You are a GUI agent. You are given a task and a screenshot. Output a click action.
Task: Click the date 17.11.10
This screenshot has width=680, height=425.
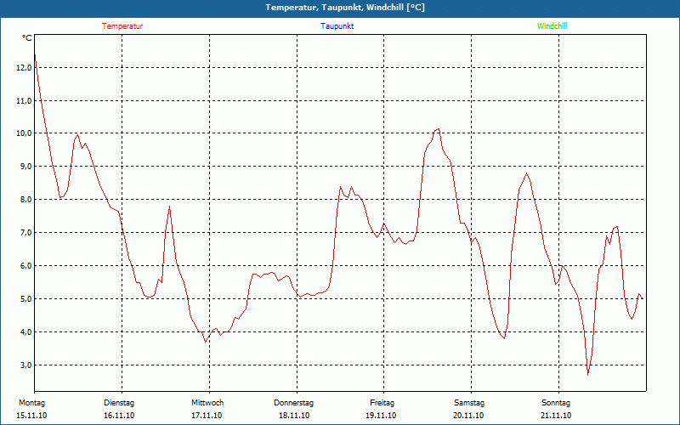click(x=207, y=416)
